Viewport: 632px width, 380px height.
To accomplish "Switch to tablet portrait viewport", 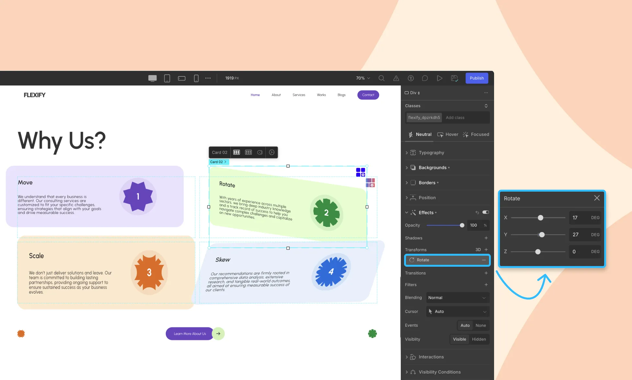I will 167,78.
